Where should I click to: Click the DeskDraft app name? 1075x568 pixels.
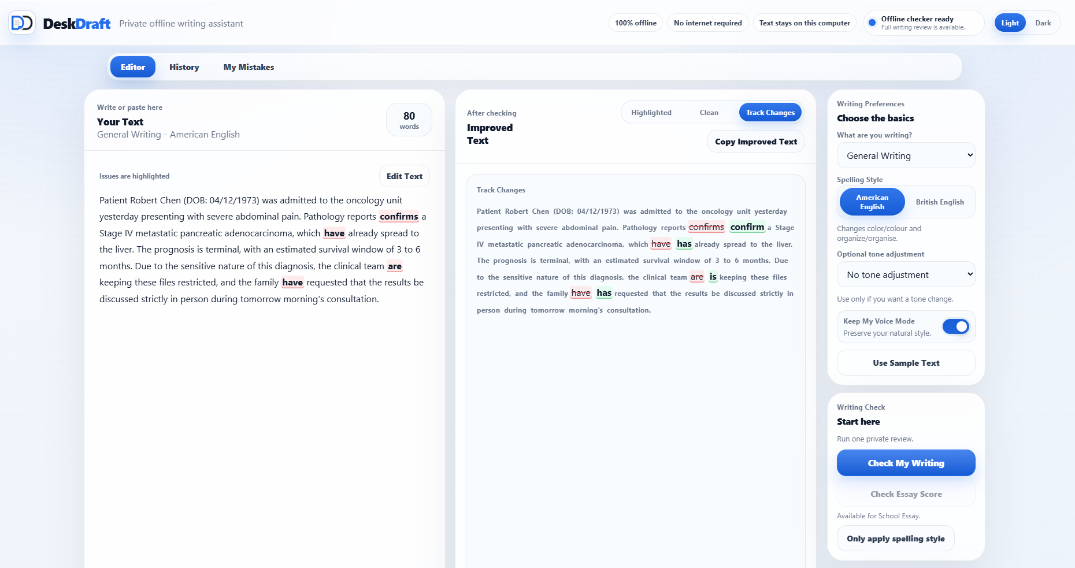(77, 24)
